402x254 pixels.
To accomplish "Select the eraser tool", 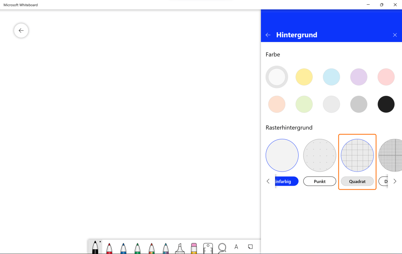I will [194, 248].
